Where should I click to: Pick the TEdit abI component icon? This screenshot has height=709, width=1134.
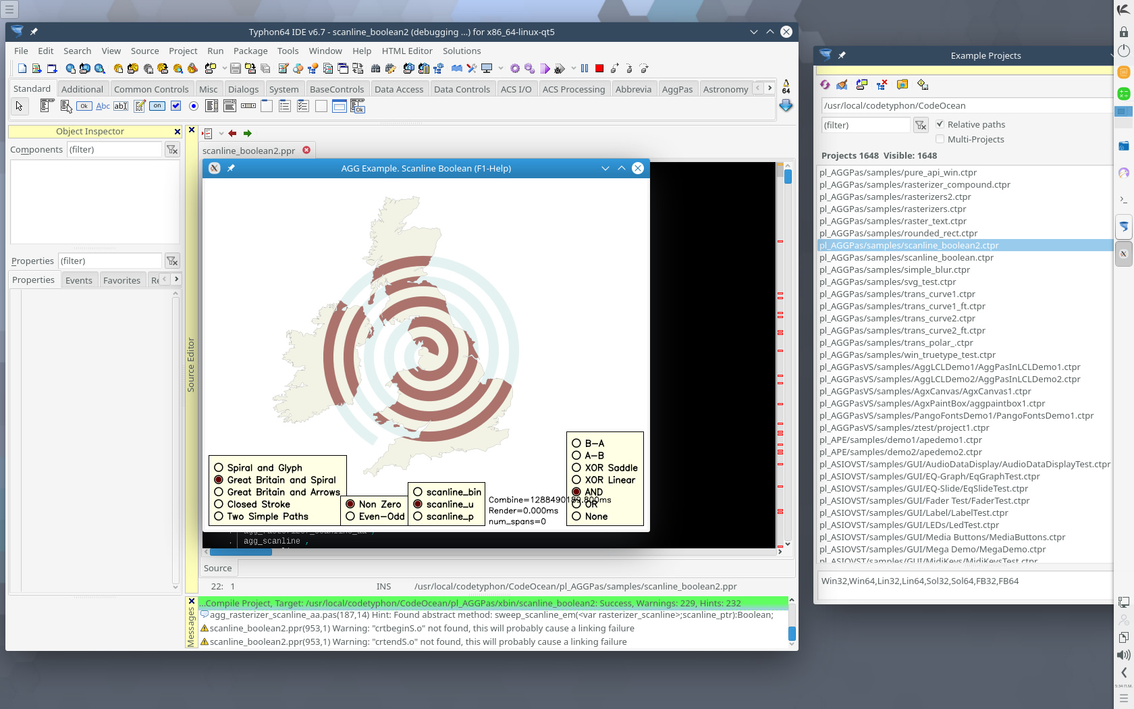pos(121,106)
